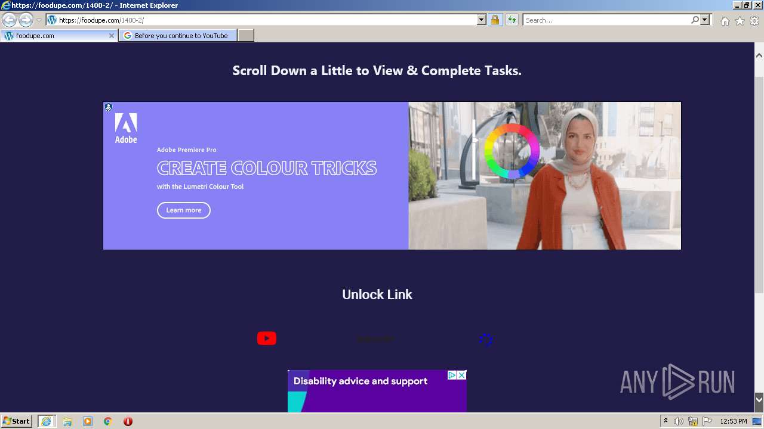
Task: Click the red YouTube icon
Action: click(x=267, y=338)
